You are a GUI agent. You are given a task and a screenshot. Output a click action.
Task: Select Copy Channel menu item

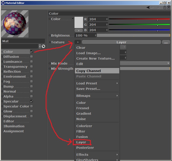pos(97,71)
